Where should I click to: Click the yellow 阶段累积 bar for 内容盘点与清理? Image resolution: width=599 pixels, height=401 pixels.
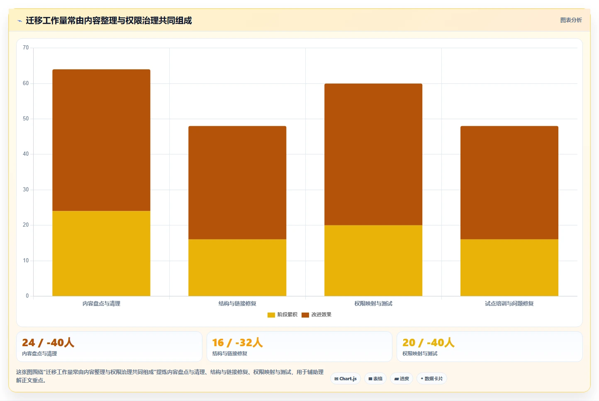(101, 253)
